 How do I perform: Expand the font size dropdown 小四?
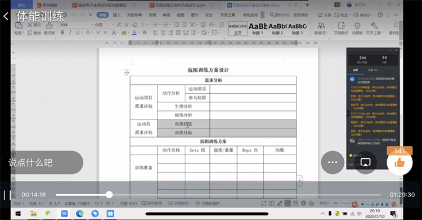[104, 25]
